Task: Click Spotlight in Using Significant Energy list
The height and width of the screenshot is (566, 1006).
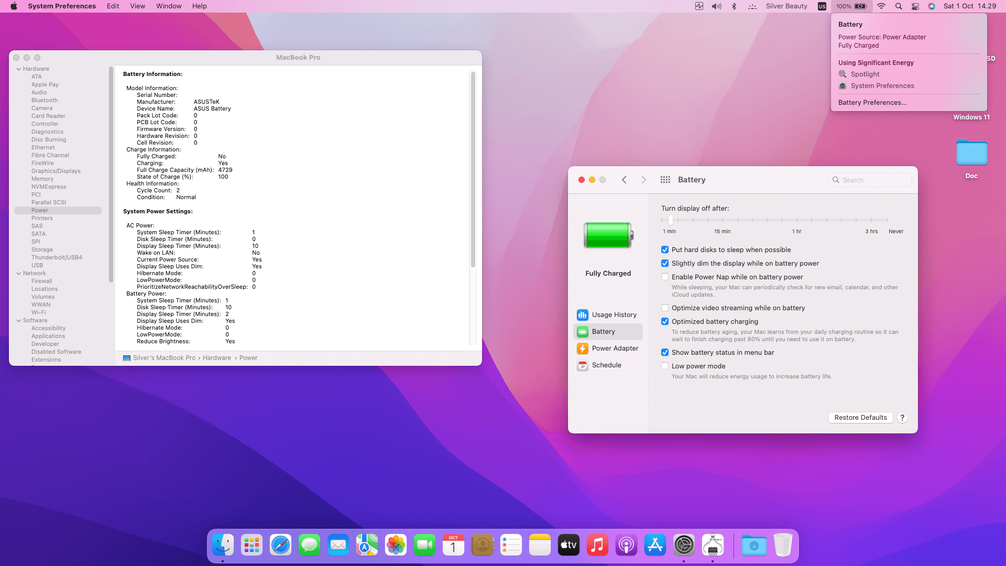Action: click(x=865, y=74)
